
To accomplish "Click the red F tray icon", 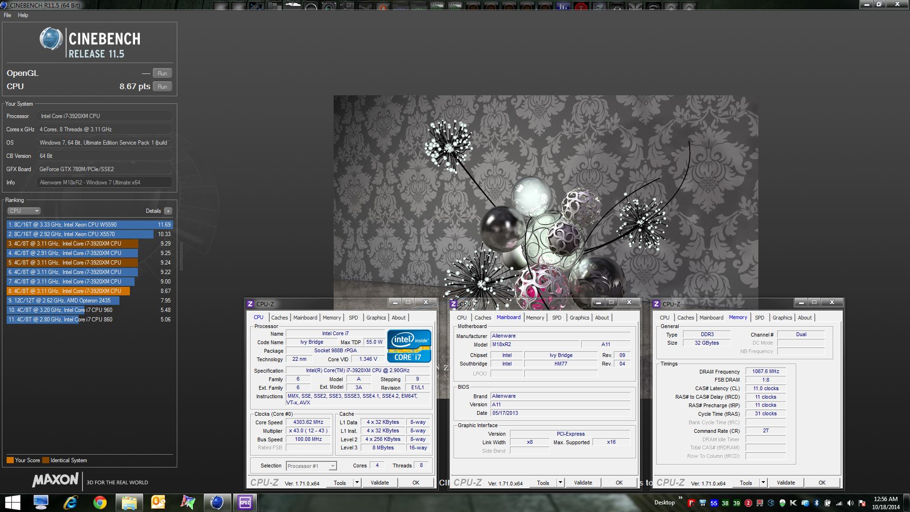I will [x=692, y=503].
